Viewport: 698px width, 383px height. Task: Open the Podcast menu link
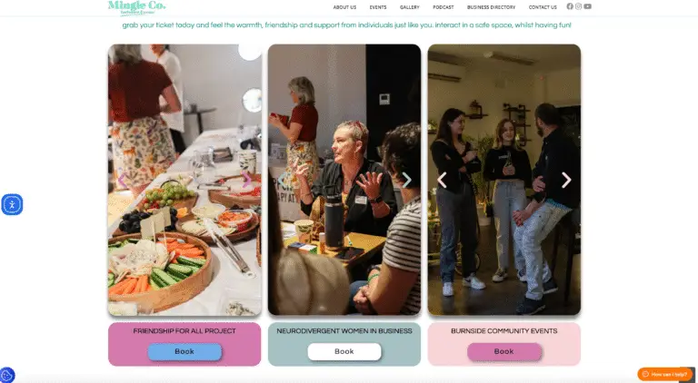444,7
